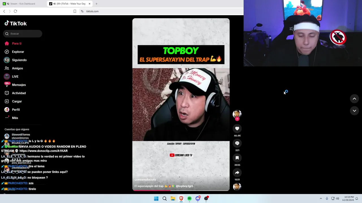Open Discord from the taskbar
This screenshot has width=362, height=203.
coord(198,198)
